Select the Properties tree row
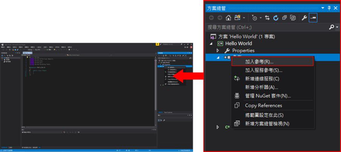341x152 pixels. tap(272, 51)
